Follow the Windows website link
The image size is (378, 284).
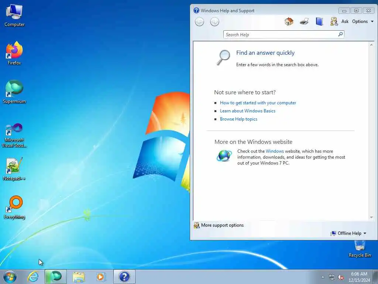[x=275, y=151]
